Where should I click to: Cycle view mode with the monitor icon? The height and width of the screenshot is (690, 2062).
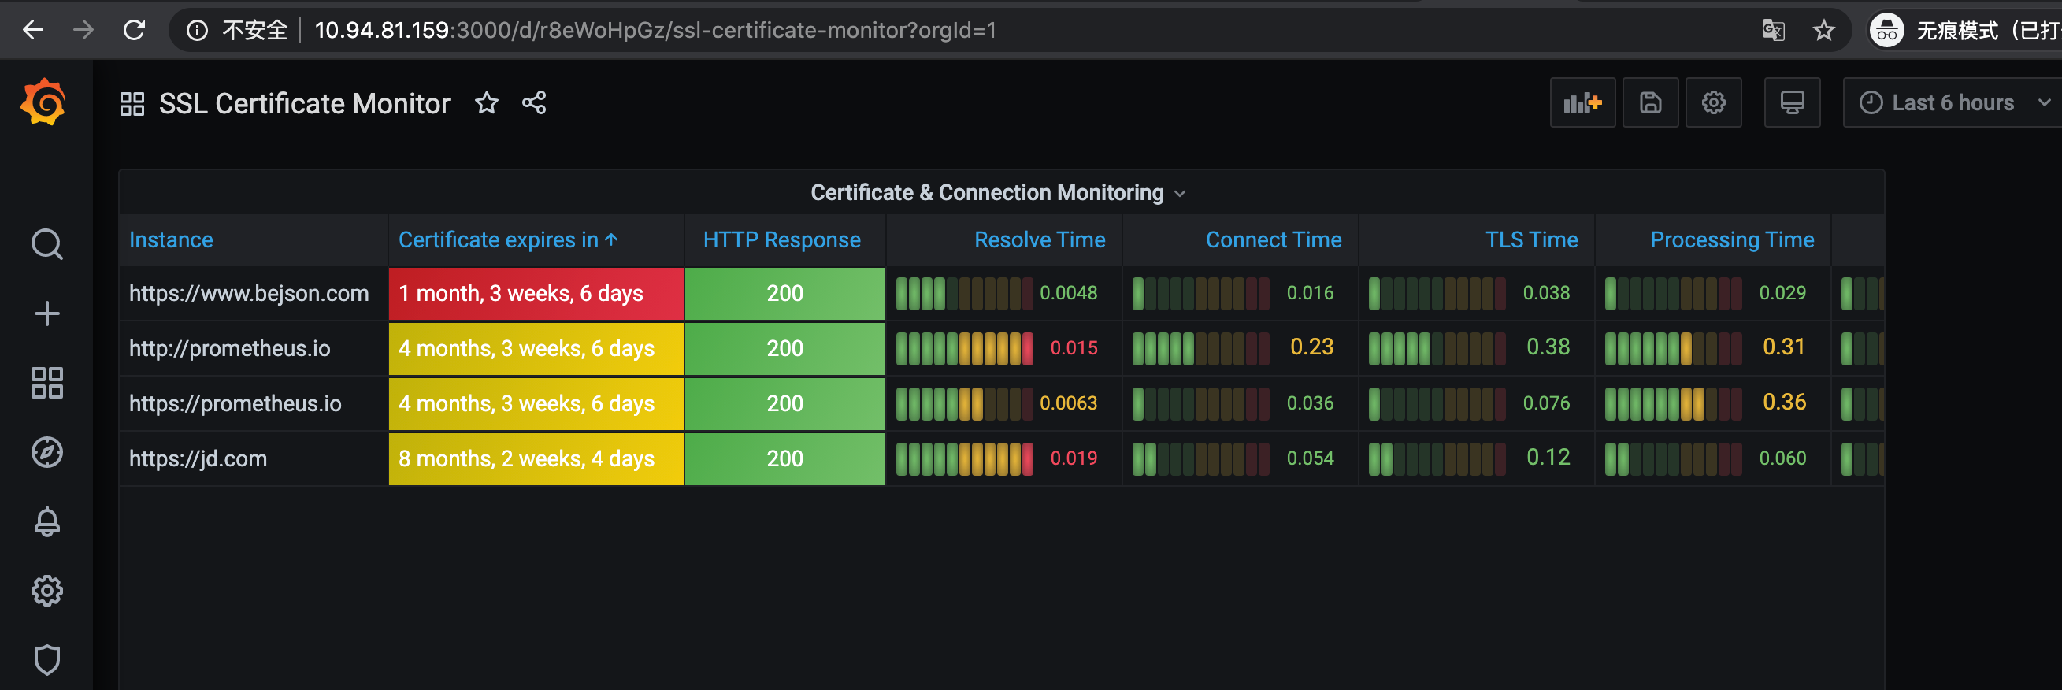pyautogui.click(x=1791, y=102)
